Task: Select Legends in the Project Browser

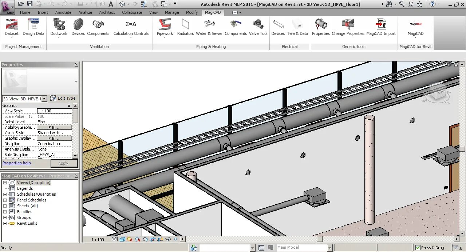Action: click(25, 188)
